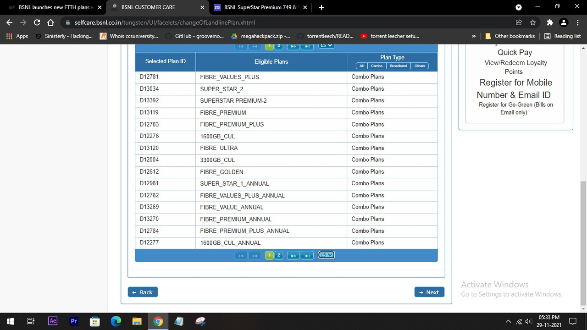This screenshot has height=330, width=587.
Task: Select page 1 in the bottom paginator
Action: 269,255
